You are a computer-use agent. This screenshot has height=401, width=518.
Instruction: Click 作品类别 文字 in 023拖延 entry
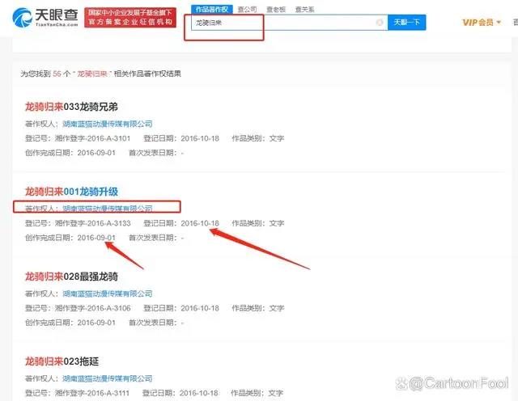(x=257, y=393)
